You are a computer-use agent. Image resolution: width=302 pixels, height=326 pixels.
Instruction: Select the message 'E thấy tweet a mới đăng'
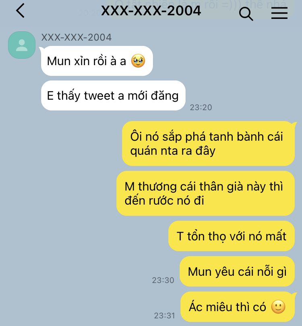pyautogui.click(x=113, y=96)
